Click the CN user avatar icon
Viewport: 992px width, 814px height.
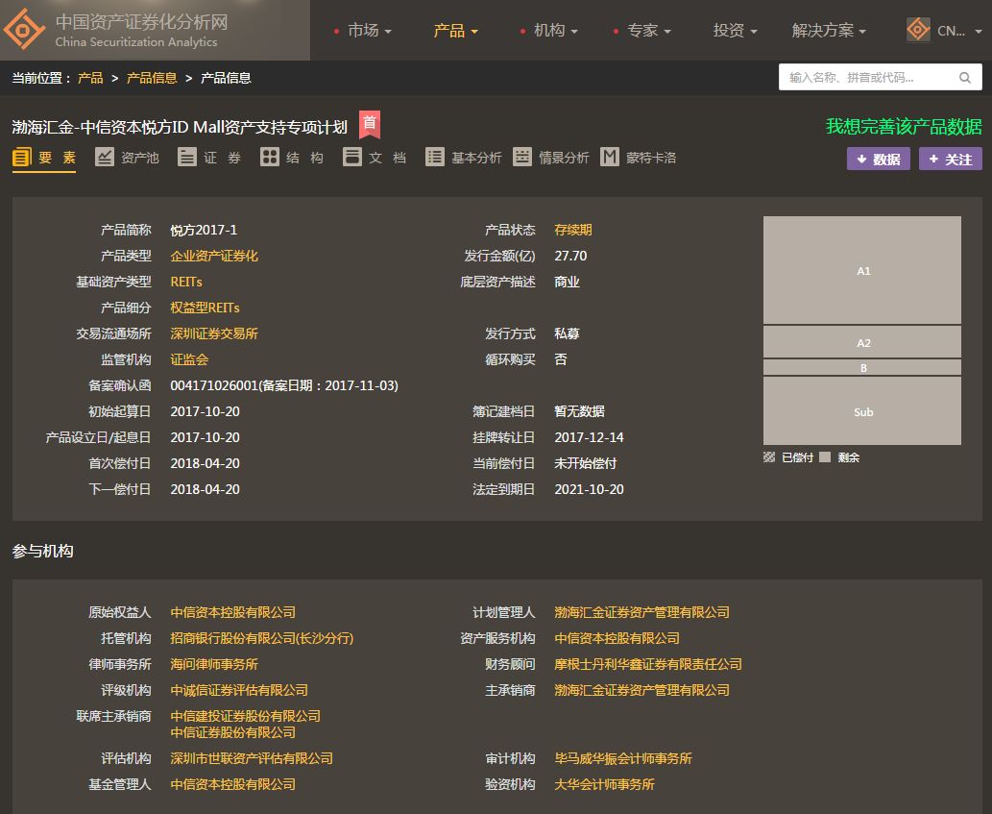pyautogui.click(x=918, y=30)
